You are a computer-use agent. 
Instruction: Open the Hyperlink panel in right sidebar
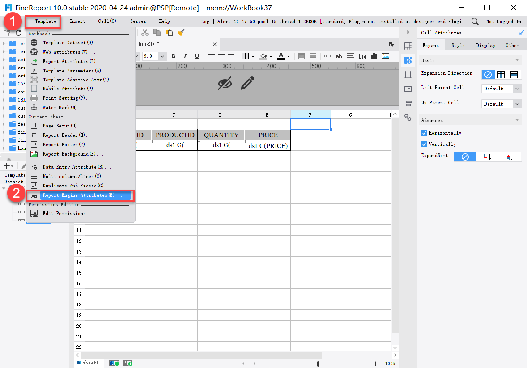tap(408, 117)
